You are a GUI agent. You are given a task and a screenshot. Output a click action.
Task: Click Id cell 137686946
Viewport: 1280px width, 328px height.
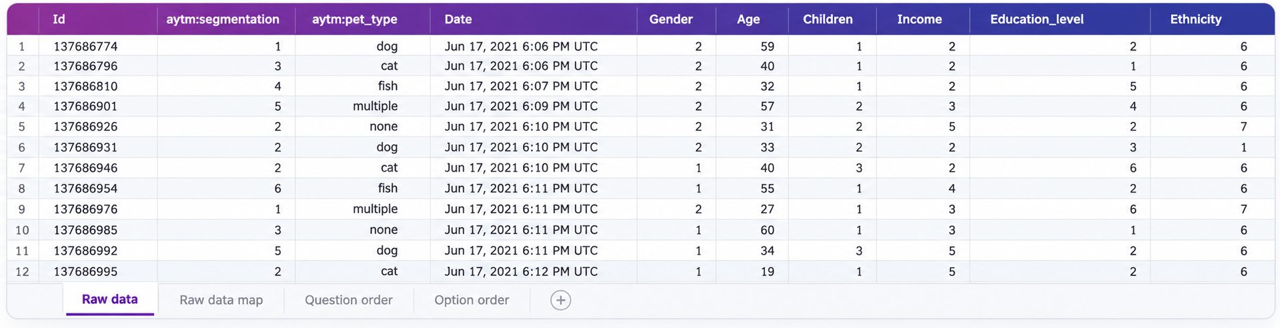pos(85,168)
